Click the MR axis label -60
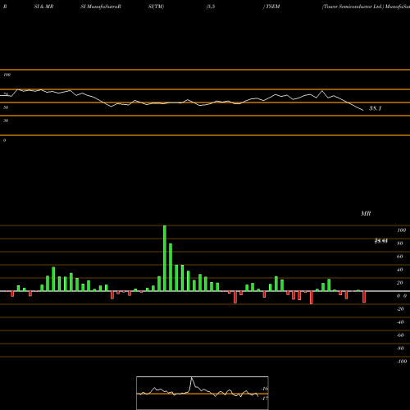The image size is (410, 410). [400, 335]
